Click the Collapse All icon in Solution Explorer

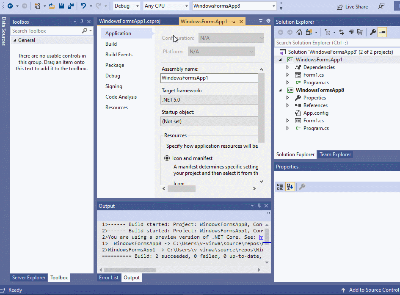coord(351,32)
